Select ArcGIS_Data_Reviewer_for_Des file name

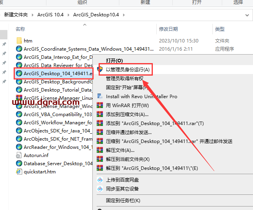click(x=58, y=65)
